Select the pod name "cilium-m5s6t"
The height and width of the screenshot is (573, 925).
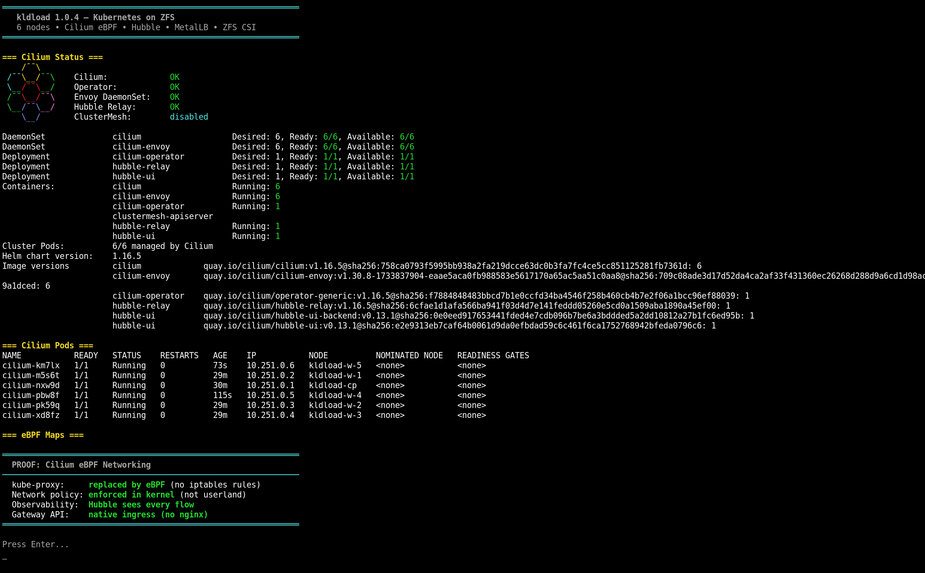point(31,375)
